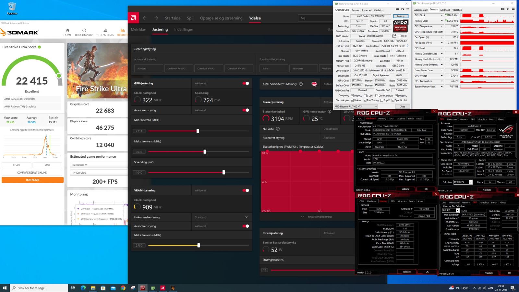This screenshot has height=292, width=519.
Task: Open Slot #2 dropdown in CPU-Z SPD window
Action: [x=451, y=210]
